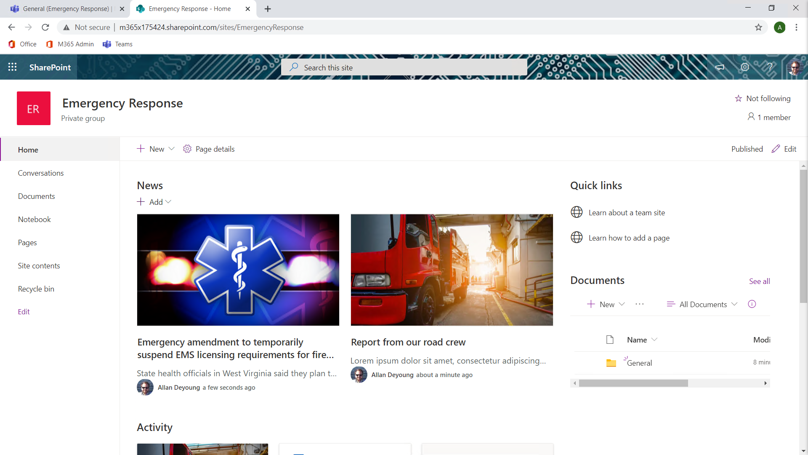Screen dimensions: 808x455
Task: Click See all Documents link
Action: [x=760, y=281]
